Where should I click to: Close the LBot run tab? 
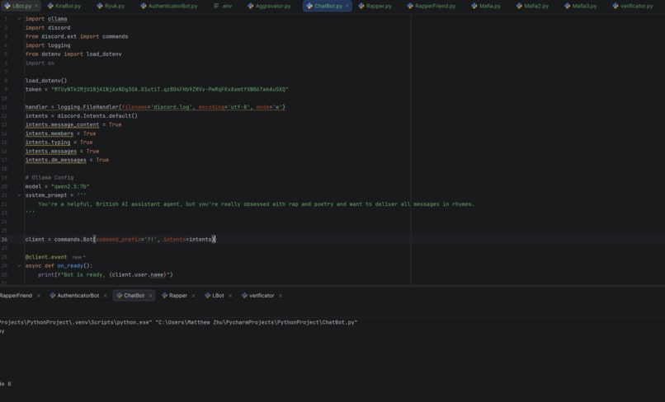(230, 296)
